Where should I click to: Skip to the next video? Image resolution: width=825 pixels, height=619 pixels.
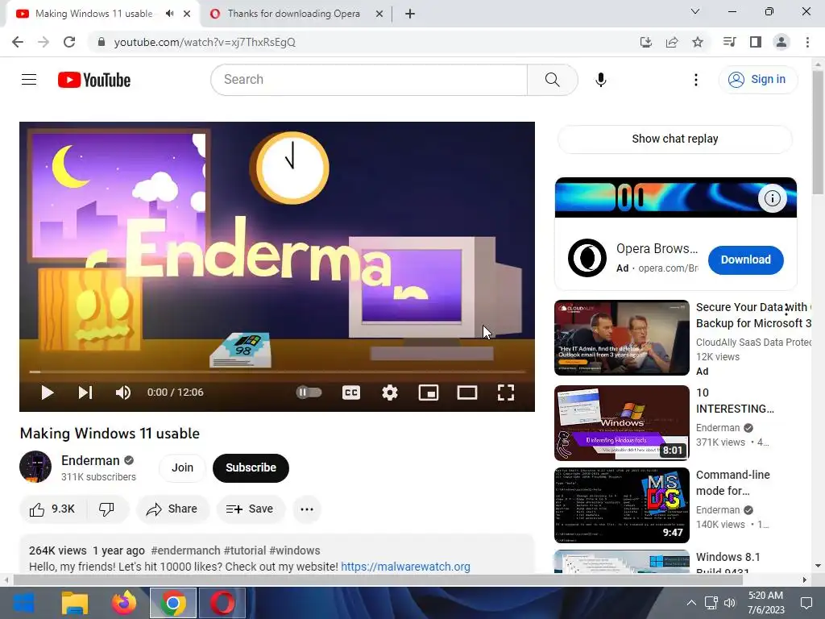point(85,393)
